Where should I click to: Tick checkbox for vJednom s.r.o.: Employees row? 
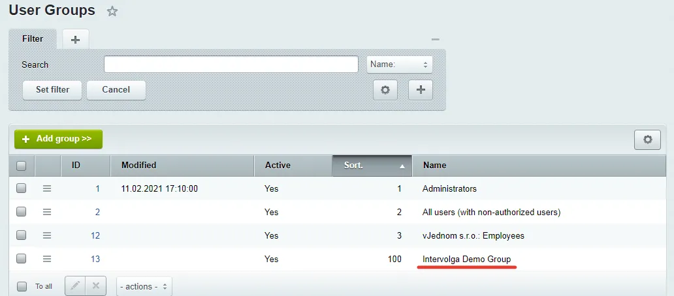coord(22,235)
